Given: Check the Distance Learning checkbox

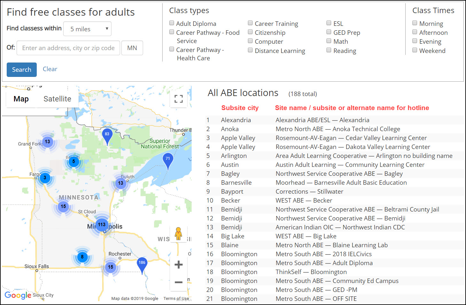Looking at the screenshot, I should [x=250, y=50].
